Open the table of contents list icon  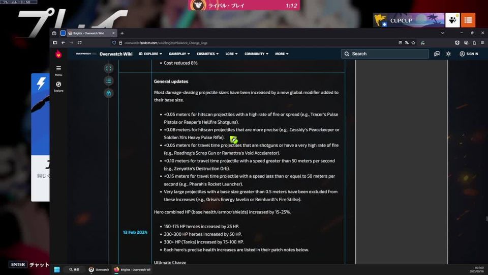pos(109,81)
